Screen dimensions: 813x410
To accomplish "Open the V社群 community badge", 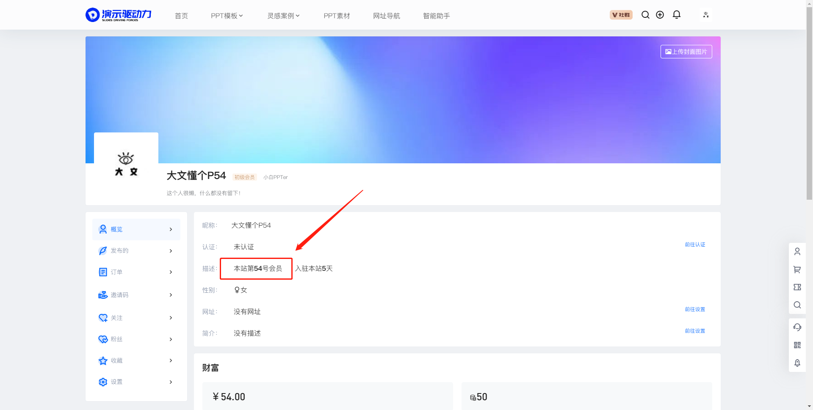I will click(621, 14).
